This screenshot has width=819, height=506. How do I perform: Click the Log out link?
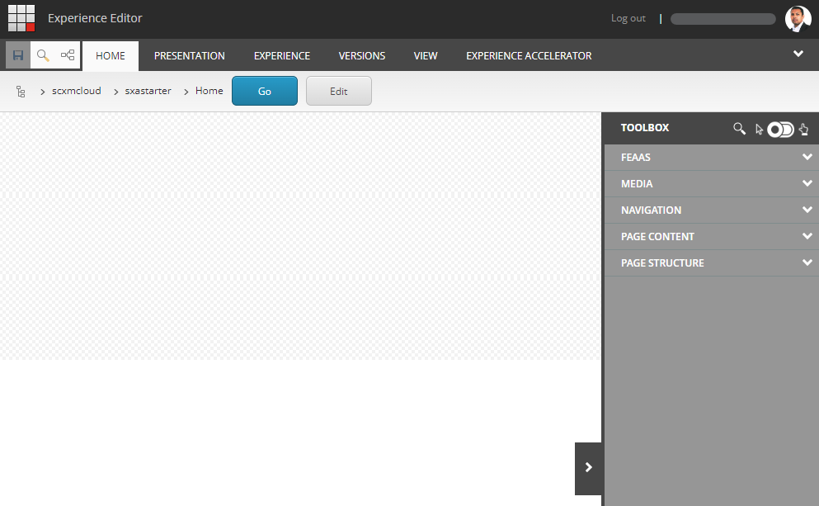(x=628, y=18)
